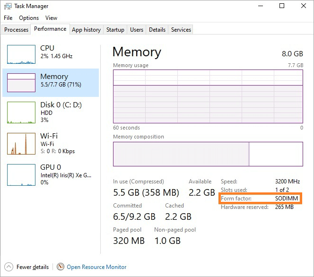Click the Speed 3200 MHz value
The width and height of the screenshot is (314, 277).
(288, 182)
